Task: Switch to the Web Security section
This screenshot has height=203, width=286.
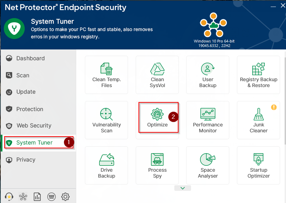Action: click(x=34, y=126)
